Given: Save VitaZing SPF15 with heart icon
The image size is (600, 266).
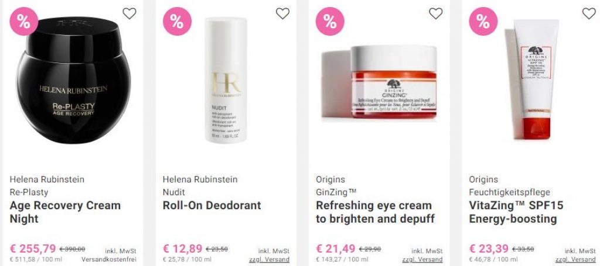Looking at the screenshot, I should [x=589, y=13].
